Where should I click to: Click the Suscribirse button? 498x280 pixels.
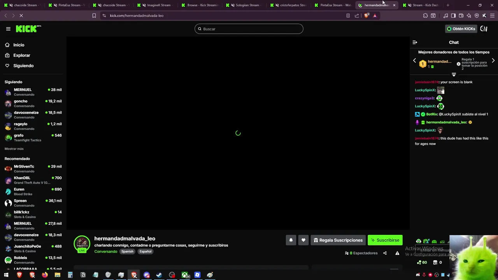tap(385, 240)
